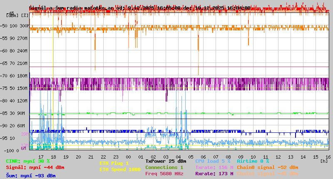Select the 'Rxrate: 173 M' legend entry

tap(214, 174)
